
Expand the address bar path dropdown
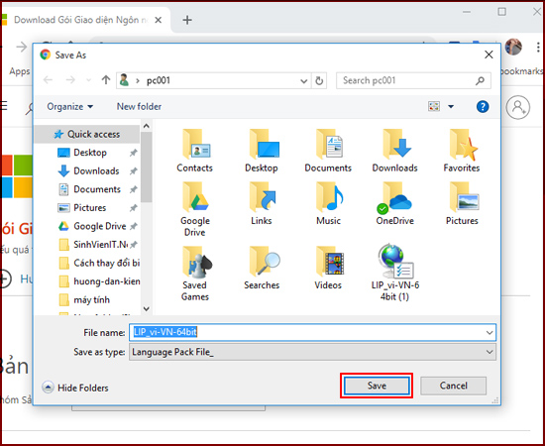tap(304, 81)
